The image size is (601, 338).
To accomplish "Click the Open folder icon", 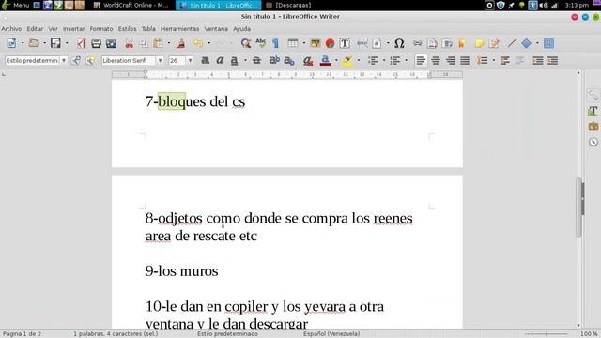I will click(34, 43).
